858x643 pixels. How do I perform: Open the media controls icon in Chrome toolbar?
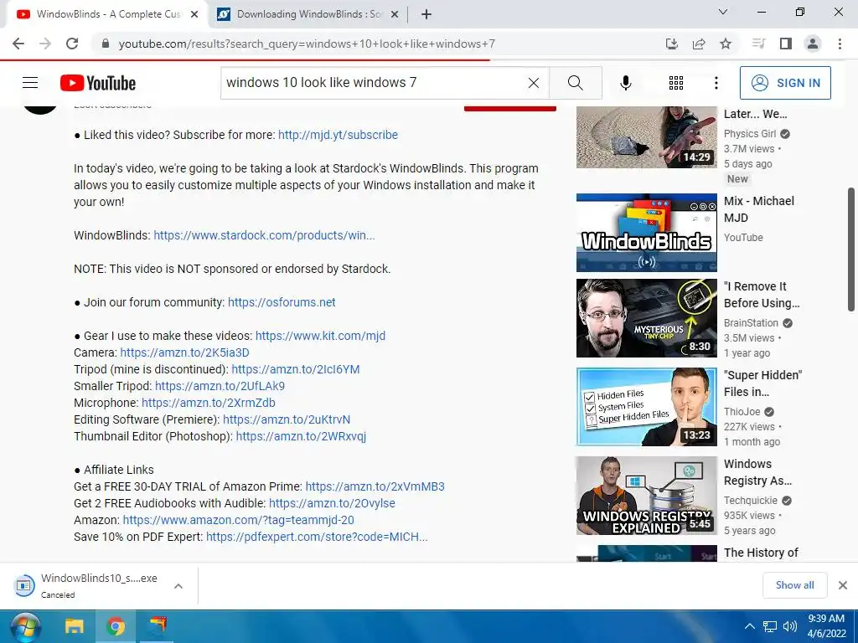click(758, 44)
